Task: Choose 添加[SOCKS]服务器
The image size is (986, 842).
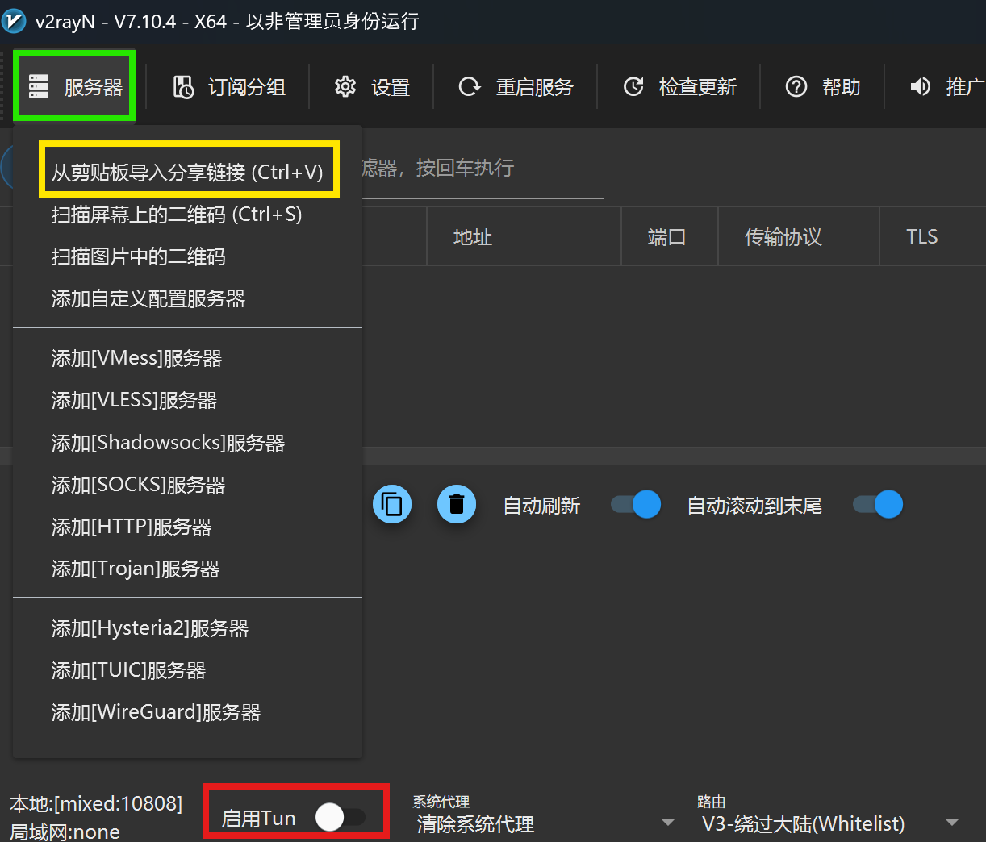Action: 188,485
